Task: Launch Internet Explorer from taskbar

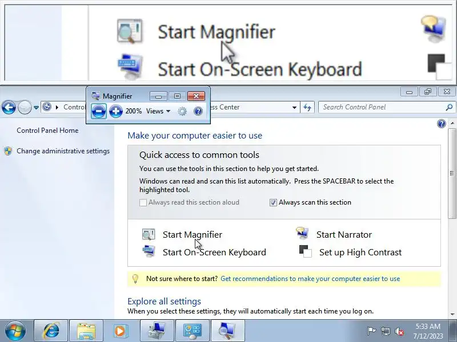Action: click(x=51, y=331)
